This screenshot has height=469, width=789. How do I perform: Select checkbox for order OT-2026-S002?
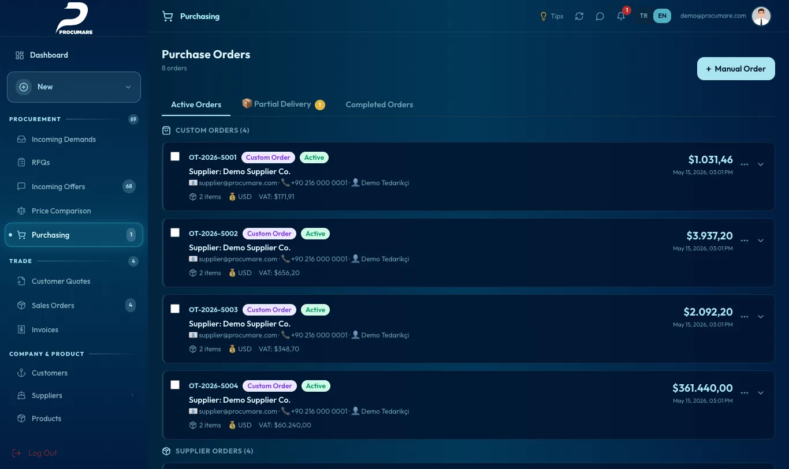[x=175, y=232]
